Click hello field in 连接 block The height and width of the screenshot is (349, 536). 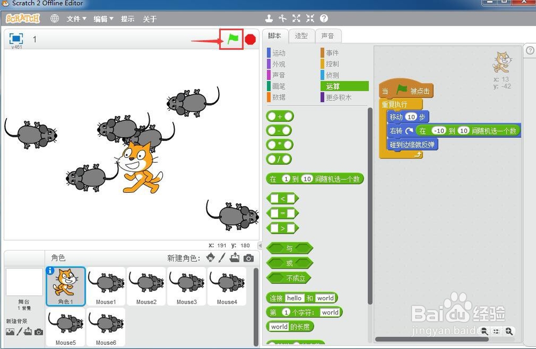pos(294,298)
